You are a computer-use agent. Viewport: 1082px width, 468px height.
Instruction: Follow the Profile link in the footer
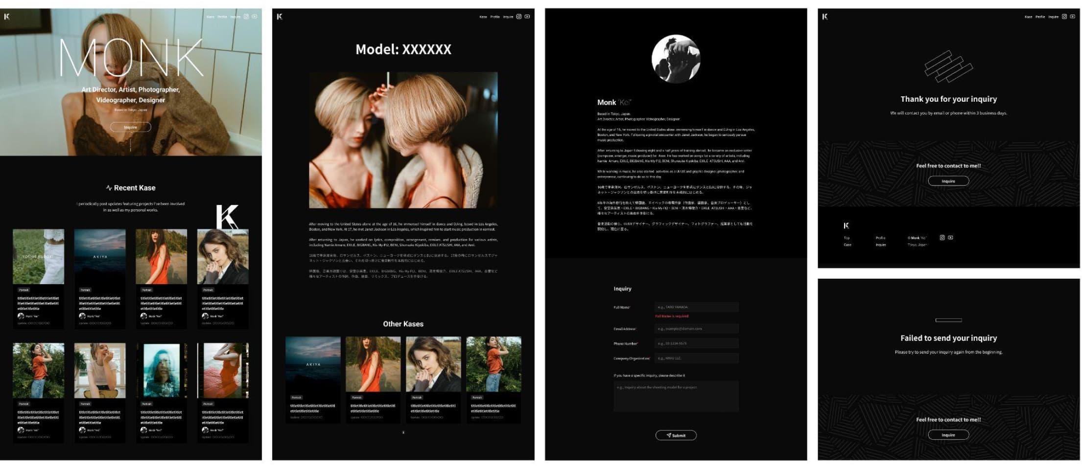880,238
